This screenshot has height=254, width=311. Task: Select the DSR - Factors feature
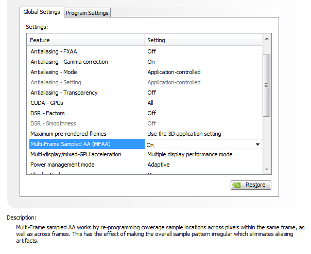point(47,113)
